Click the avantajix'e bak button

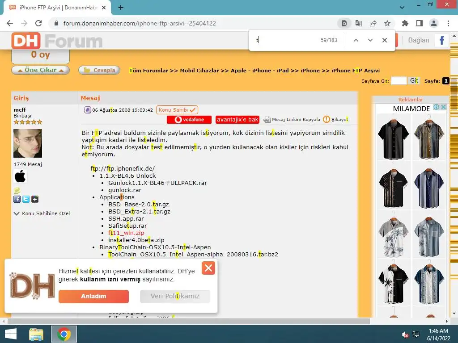[237, 120]
